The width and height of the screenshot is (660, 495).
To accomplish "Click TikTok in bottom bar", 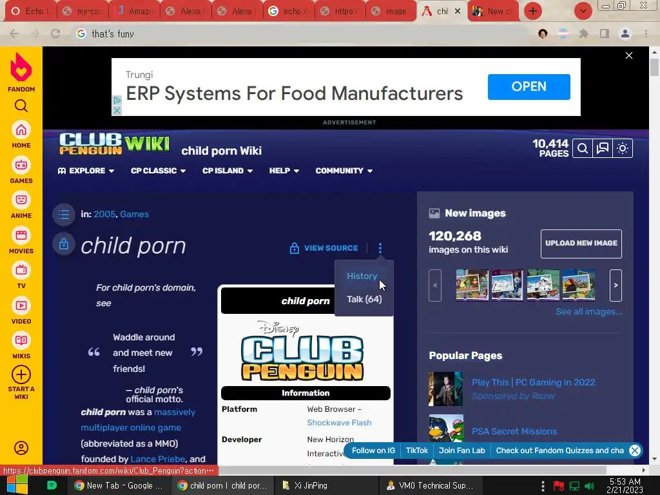I will (417, 451).
